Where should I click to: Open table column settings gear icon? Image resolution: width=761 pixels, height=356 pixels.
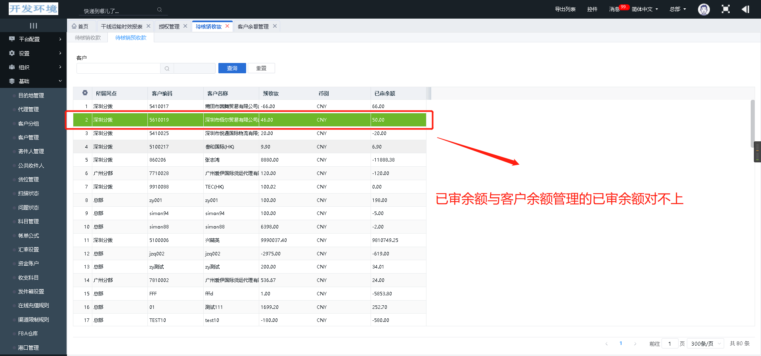[x=85, y=93]
